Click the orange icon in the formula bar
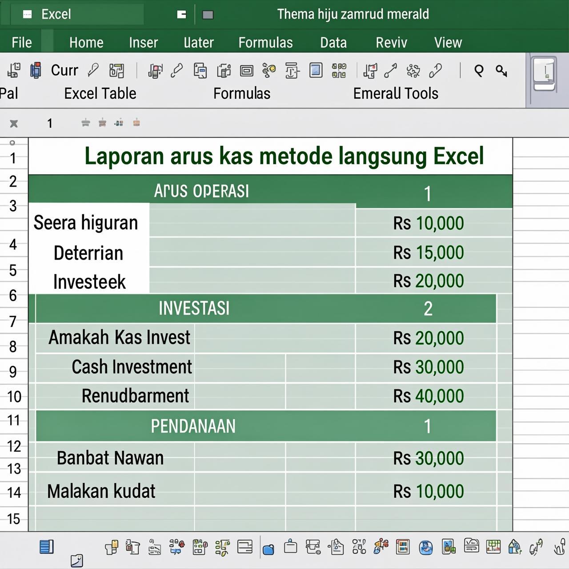This screenshot has height=569, width=569. 136,123
